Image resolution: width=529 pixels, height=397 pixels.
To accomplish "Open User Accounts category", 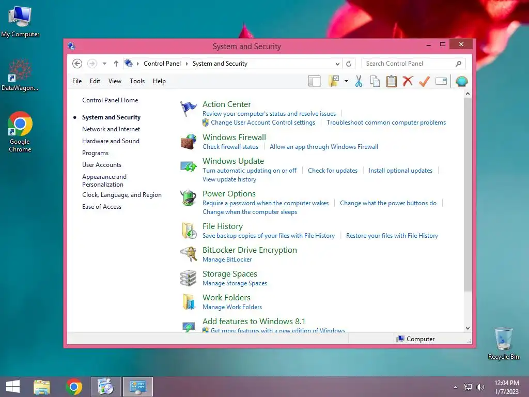I will tap(102, 165).
